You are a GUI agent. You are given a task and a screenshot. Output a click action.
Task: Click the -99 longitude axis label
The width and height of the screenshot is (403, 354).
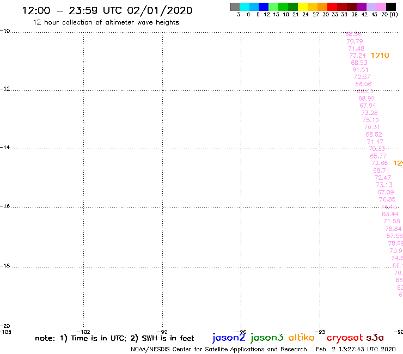pyautogui.click(x=162, y=332)
